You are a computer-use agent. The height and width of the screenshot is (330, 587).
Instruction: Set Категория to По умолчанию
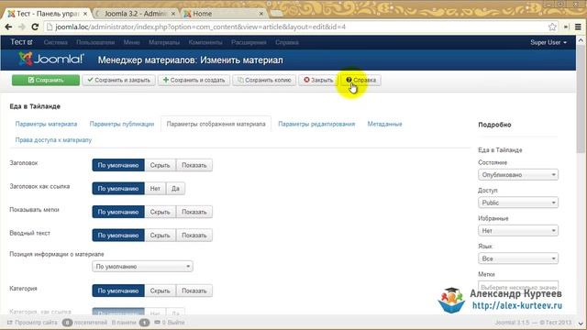point(118,291)
